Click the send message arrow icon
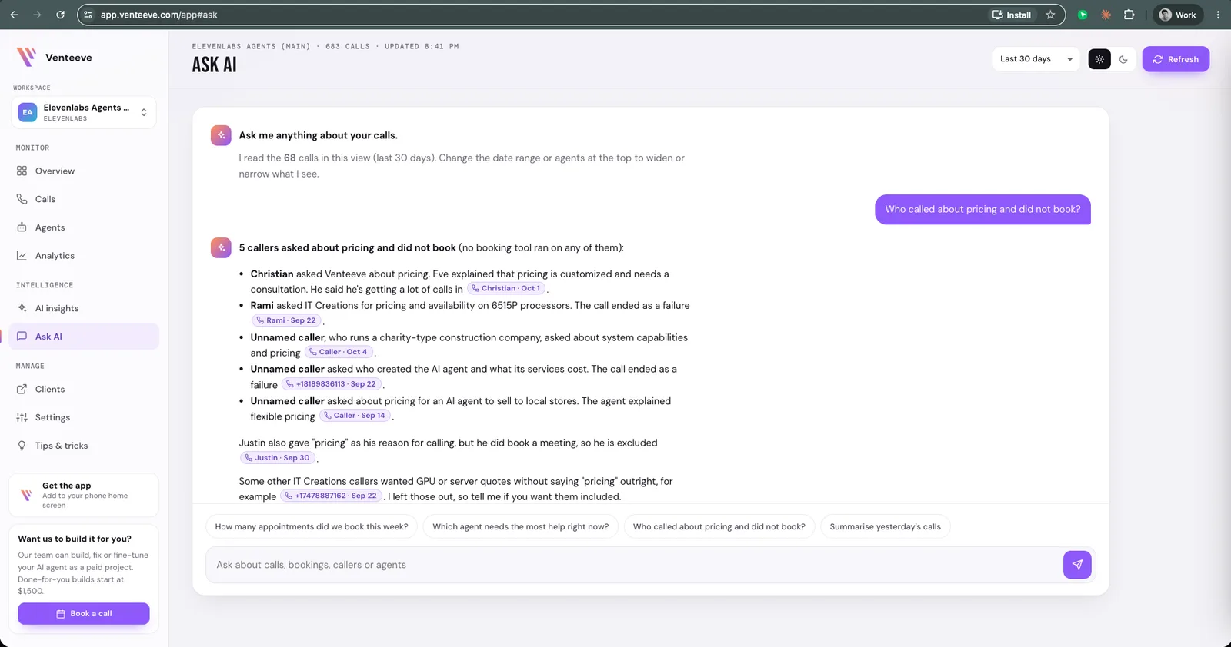The image size is (1231, 647). (1077, 565)
